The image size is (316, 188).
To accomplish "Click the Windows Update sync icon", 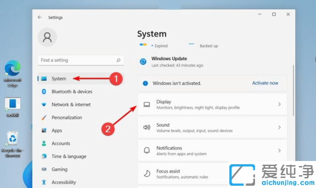I will [143, 62].
